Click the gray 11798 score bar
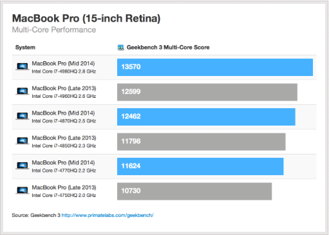The image size is (329, 235). 201,142
